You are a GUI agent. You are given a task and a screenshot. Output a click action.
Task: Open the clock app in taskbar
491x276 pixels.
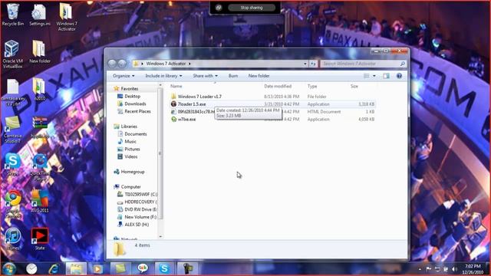tap(31, 269)
